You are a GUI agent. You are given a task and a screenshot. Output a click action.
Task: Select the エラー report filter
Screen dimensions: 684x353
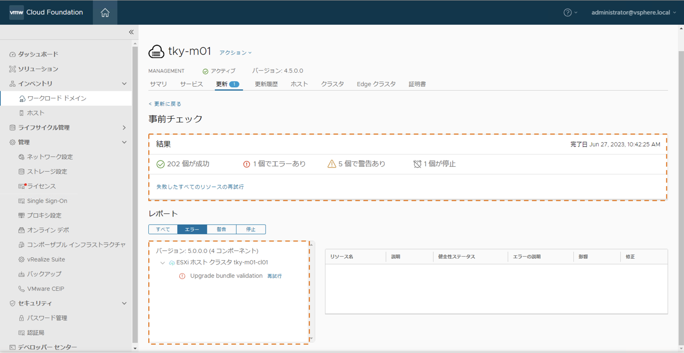pos(192,229)
